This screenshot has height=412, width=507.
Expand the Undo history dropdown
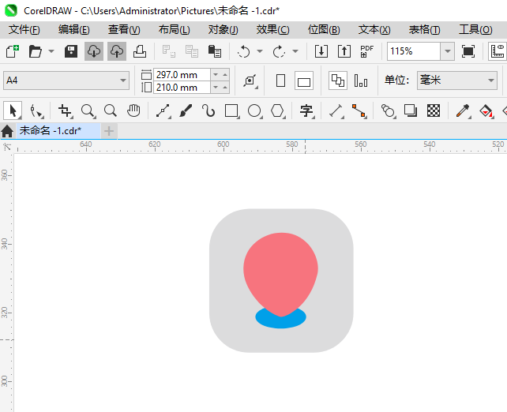[x=260, y=51]
